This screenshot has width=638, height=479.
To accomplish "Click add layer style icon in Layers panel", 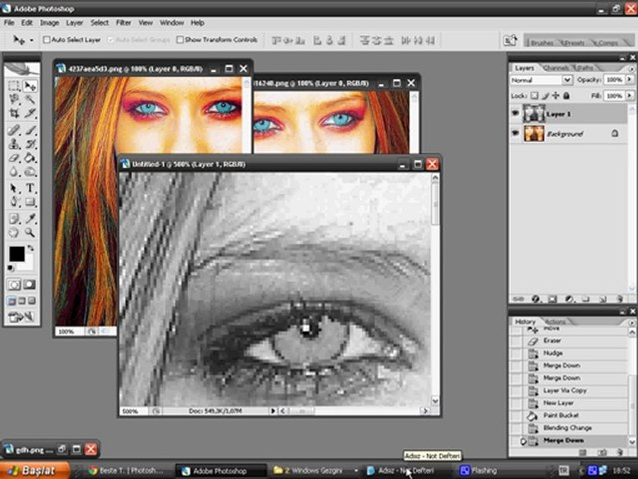I will pos(535,299).
